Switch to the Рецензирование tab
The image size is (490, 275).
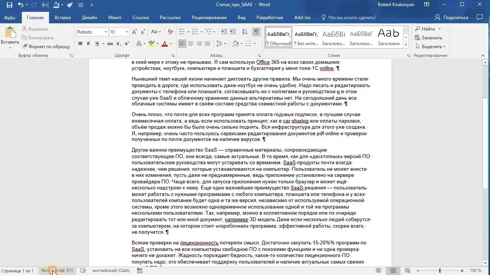209,18
